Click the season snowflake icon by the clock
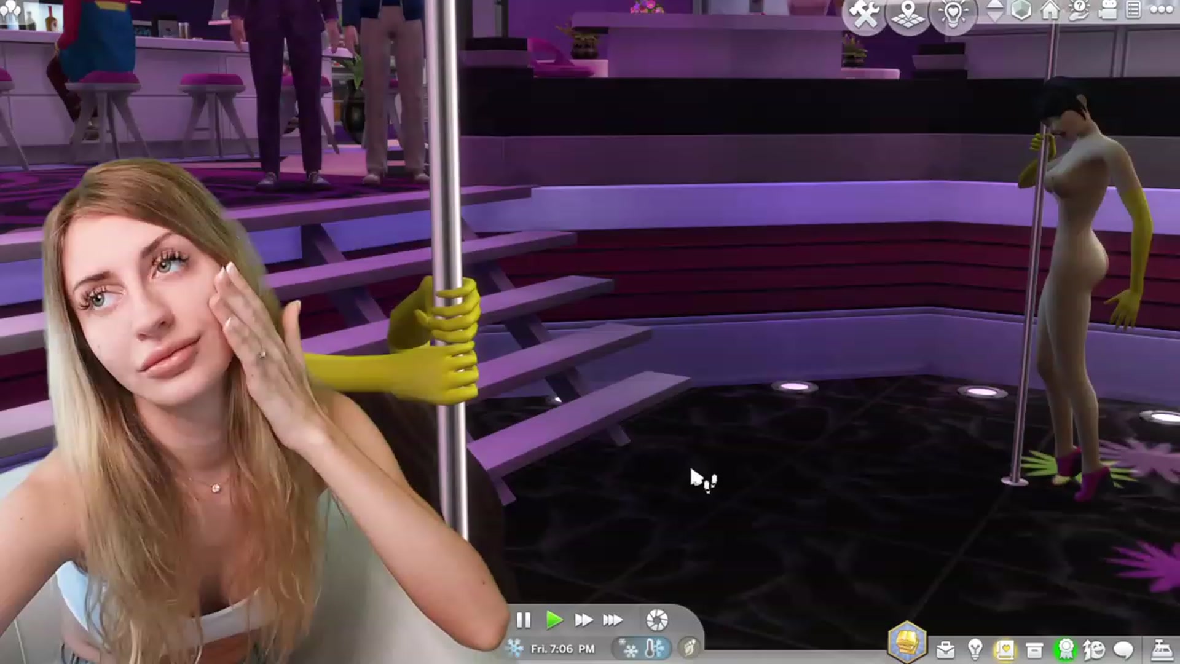Viewport: 1180px width, 664px height. (x=514, y=648)
